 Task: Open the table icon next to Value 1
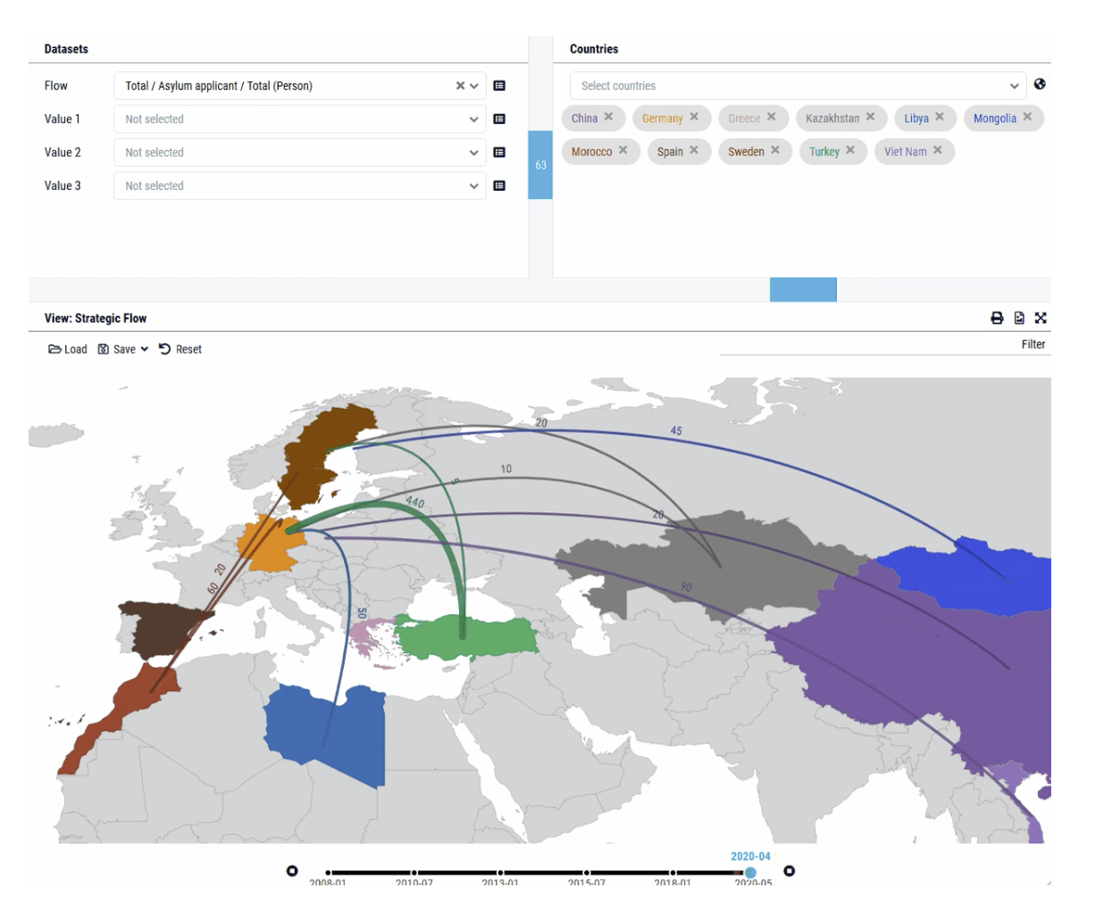(499, 119)
